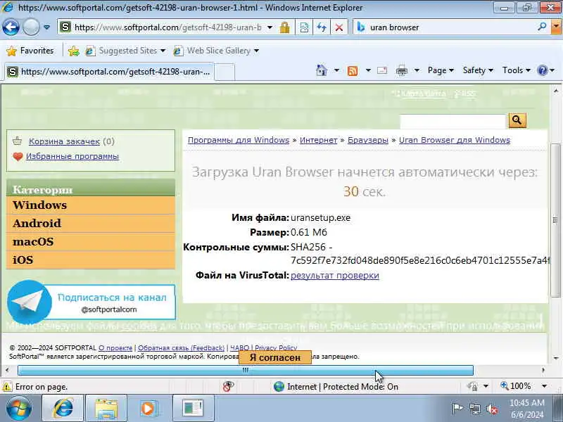Click Программы для Windows breadcrumb
Image resolution: width=563 pixels, height=422 pixels.
click(239, 140)
